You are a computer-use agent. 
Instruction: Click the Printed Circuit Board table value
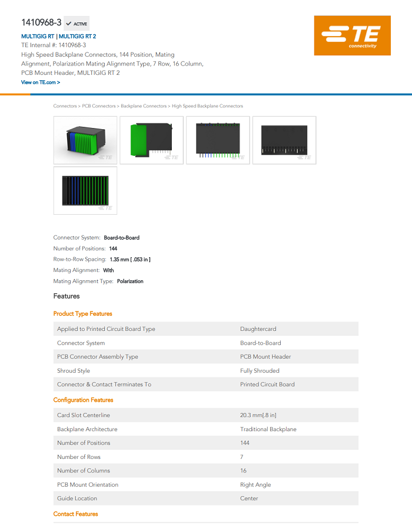click(267, 385)
